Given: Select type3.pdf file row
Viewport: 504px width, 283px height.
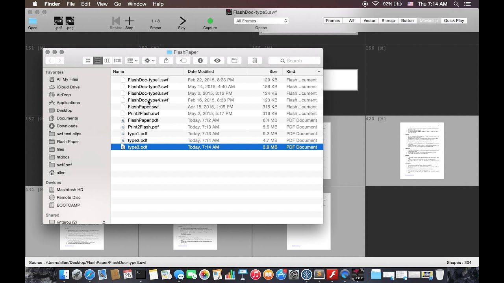Looking at the screenshot, I should point(217,147).
